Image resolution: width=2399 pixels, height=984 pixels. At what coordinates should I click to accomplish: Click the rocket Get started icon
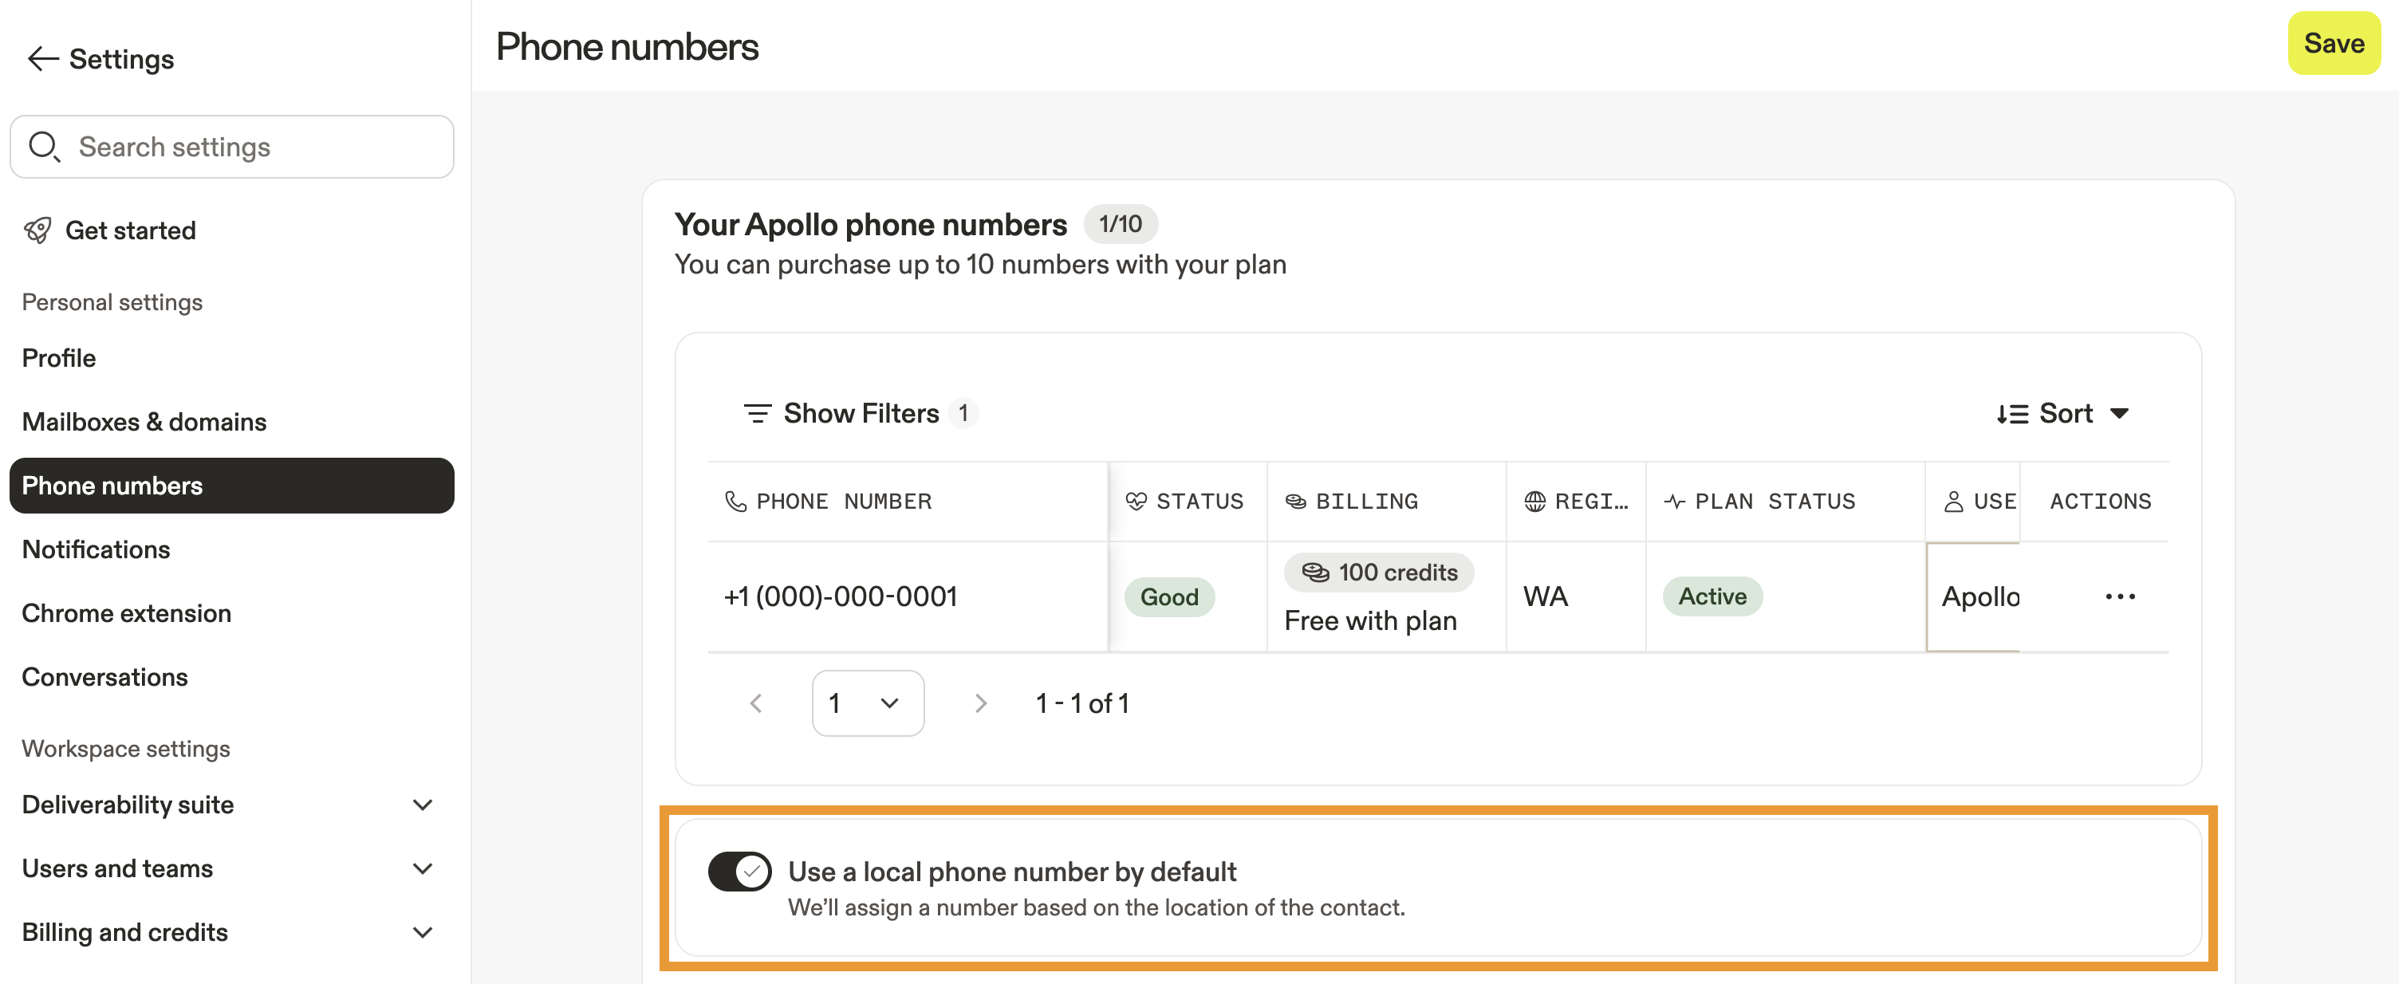pyautogui.click(x=37, y=230)
